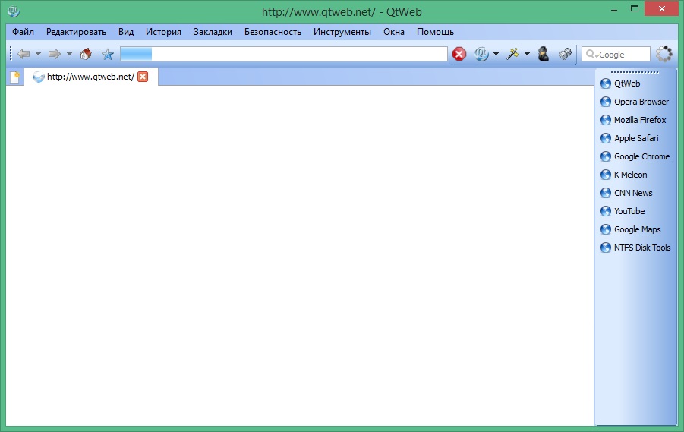Toggle private browsing spy icon

coord(543,54)
